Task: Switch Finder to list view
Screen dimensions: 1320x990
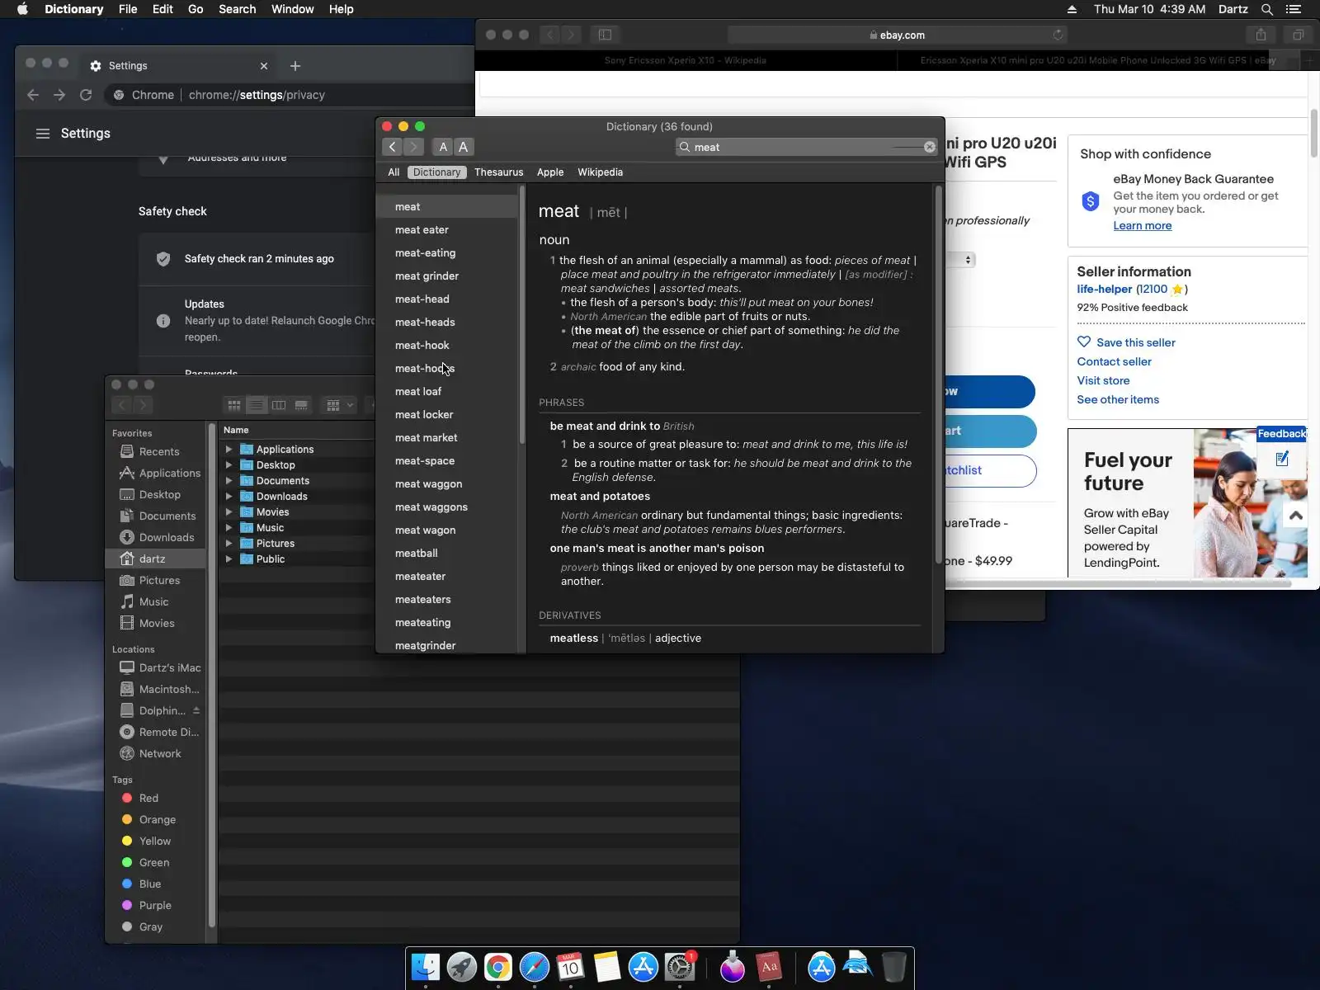Action: click(257, 405)
